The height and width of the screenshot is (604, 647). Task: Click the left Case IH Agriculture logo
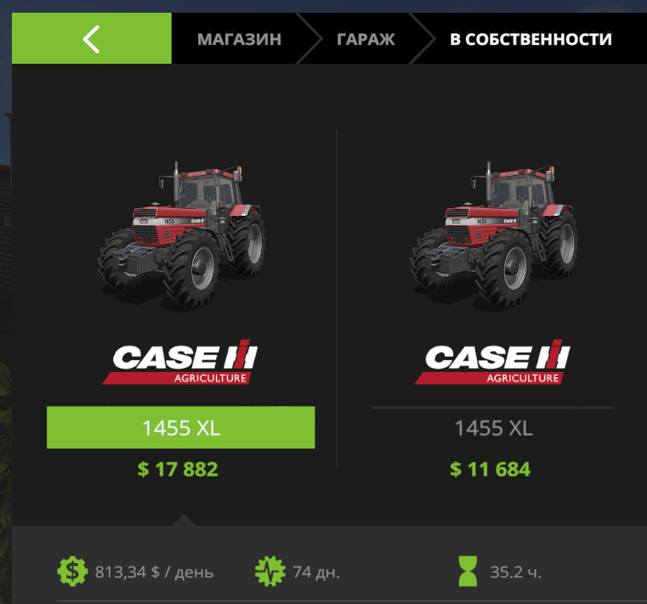(x=180, y=362)
